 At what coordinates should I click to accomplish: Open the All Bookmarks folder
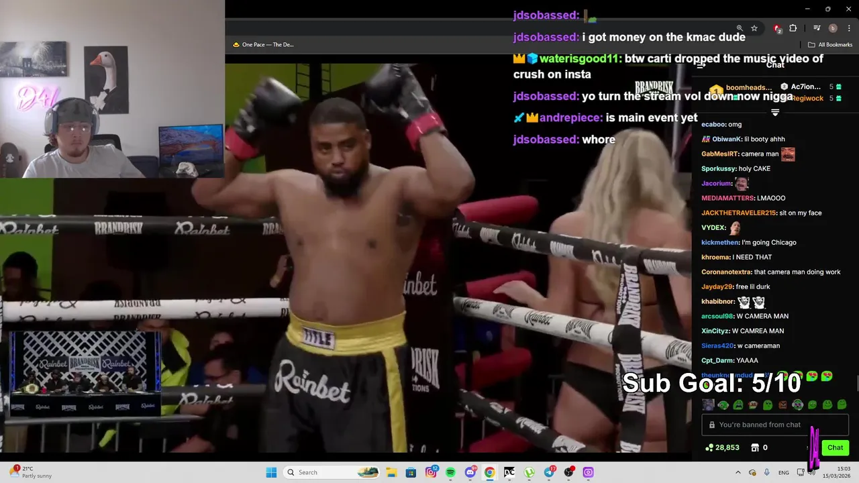830,45
